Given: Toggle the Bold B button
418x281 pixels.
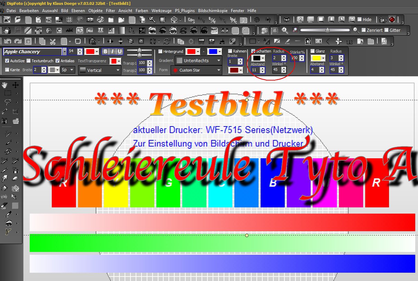Looking at the screenshot, I should 105,51.
